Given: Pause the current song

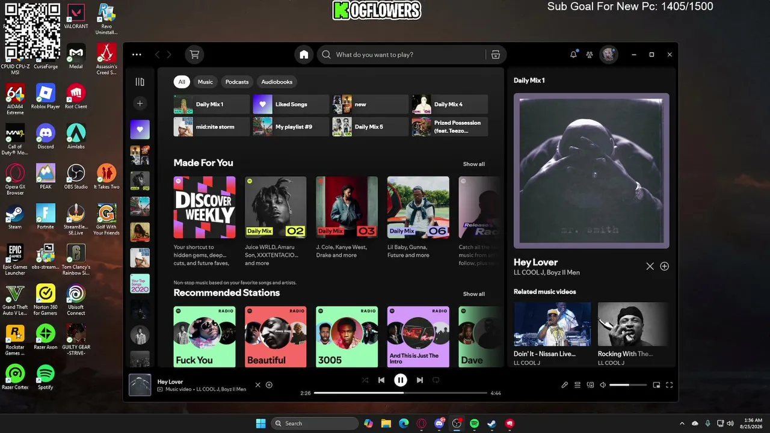Looking at the screenshot, I should [401, 380].
